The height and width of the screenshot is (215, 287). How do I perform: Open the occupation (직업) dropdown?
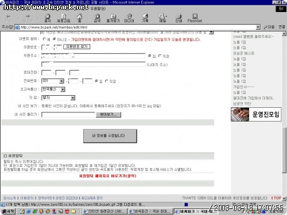tap(73, 98)
